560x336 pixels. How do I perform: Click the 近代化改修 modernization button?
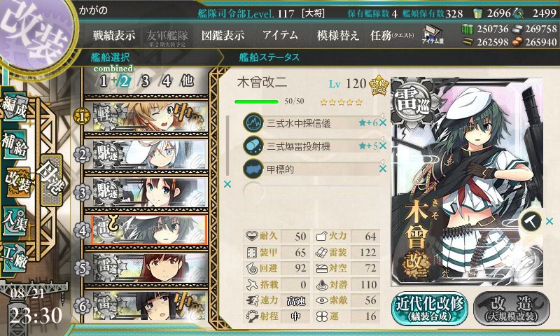pos(430,309)
